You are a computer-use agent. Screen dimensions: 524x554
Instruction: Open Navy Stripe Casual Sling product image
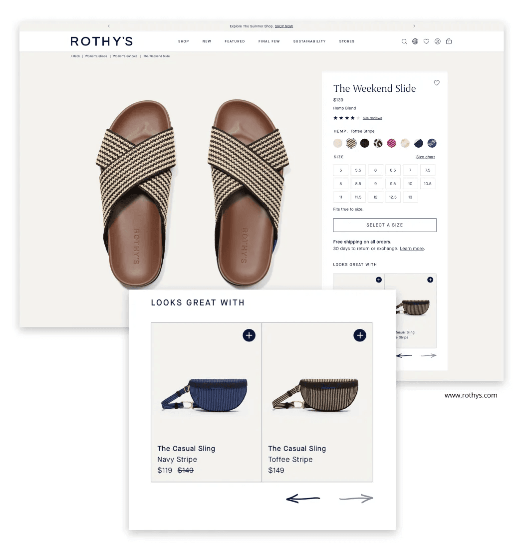tap(204, 395)
